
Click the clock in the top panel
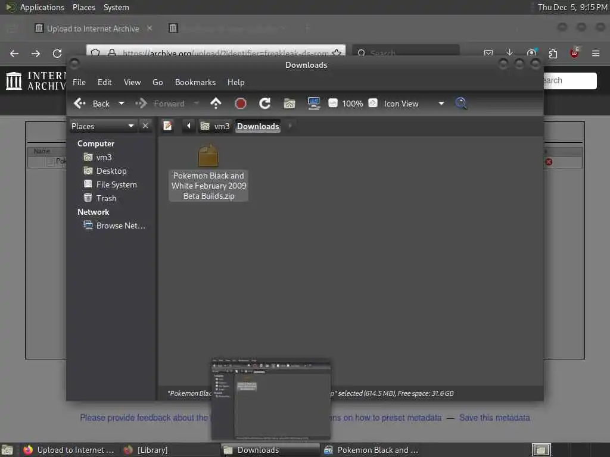(572, 7)
